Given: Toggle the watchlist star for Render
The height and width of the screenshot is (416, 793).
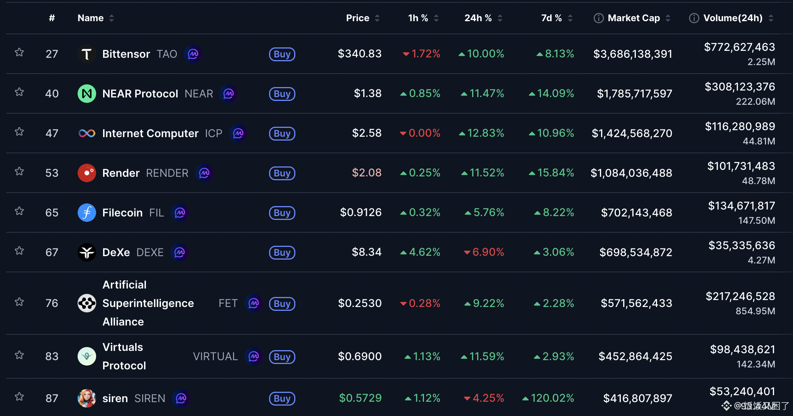Looking at the screenshot, I should (19, 171).
